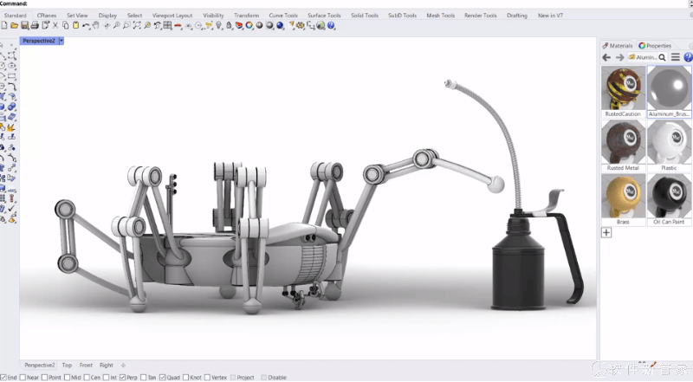Add new material with plus button
Screen dimensions: 693x382
click(606, 233)
